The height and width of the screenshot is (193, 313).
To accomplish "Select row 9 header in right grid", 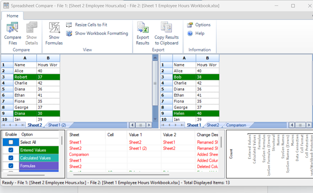I will coord(166,113).
